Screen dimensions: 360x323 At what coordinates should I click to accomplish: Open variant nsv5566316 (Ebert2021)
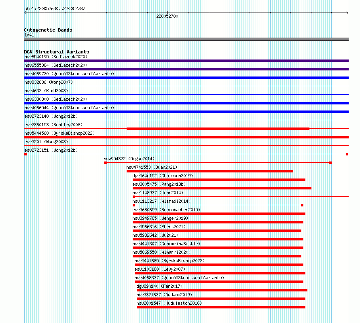click(159, 227)
